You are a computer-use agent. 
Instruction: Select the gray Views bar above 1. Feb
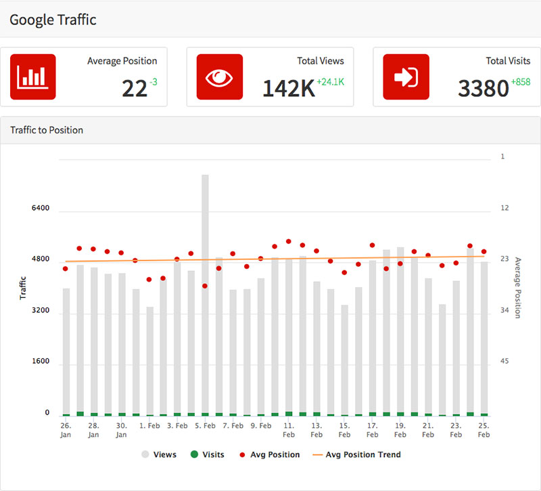(x=149, y=360)
